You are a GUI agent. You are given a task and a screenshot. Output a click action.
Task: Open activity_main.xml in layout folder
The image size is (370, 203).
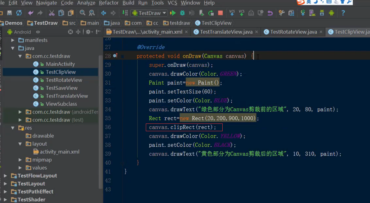(59, 152)
